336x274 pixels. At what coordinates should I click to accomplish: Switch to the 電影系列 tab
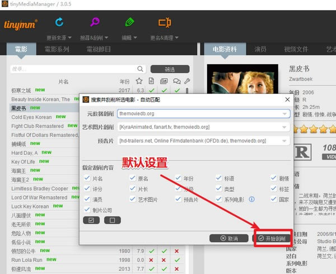57,49
